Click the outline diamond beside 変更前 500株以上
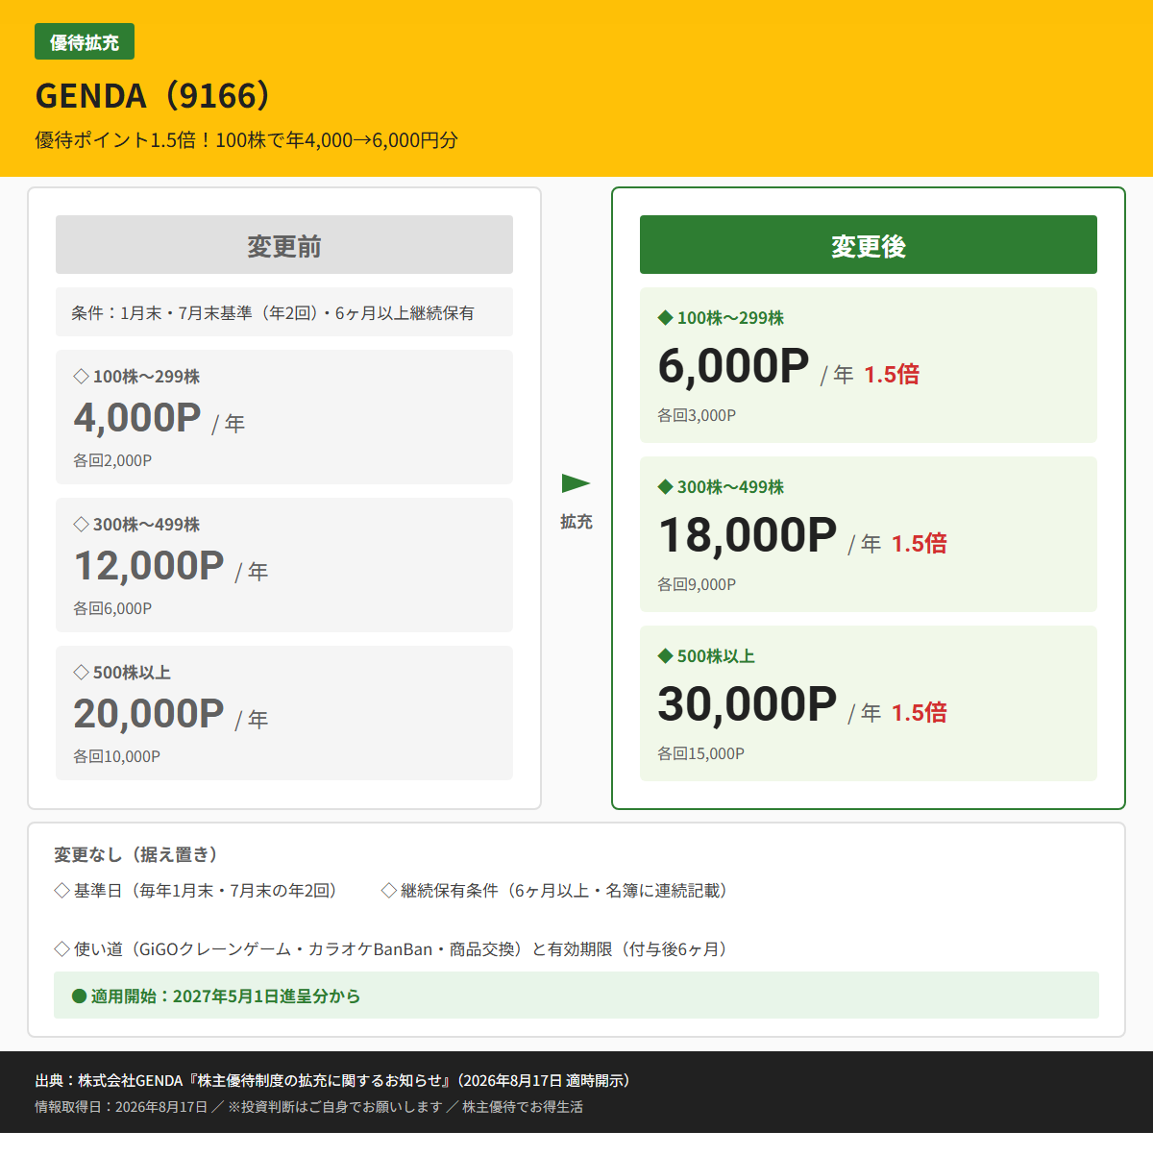Viewport: 1153px width, 1156px height. pos(81,673)
